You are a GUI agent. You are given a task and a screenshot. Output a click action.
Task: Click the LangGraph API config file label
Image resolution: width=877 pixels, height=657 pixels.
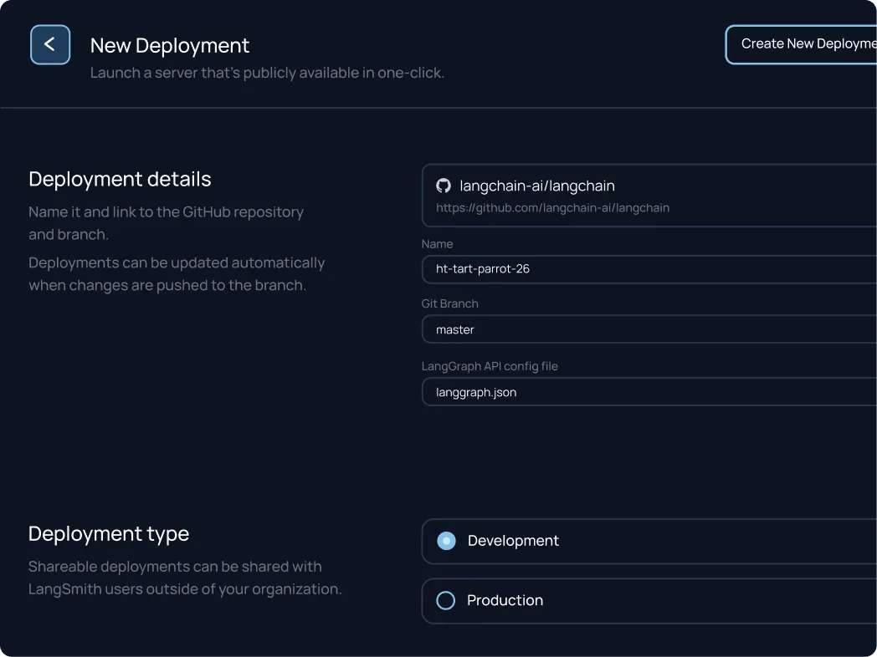click(x=490, y=366)
